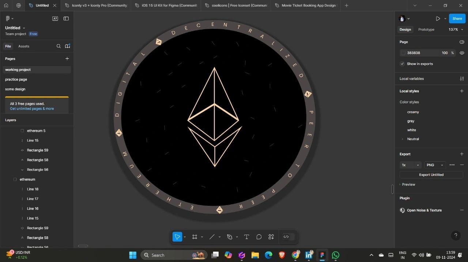Viewport: 468px width, 262px height.
Task: Open Pen tool options dropdown
Action: (237, 237)
